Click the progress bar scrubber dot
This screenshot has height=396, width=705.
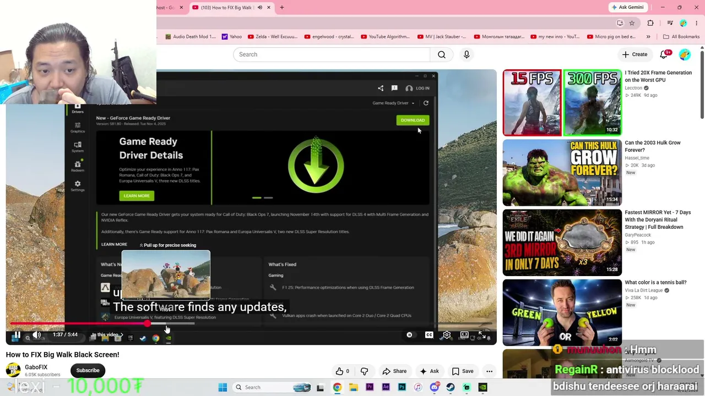[148, 323]
